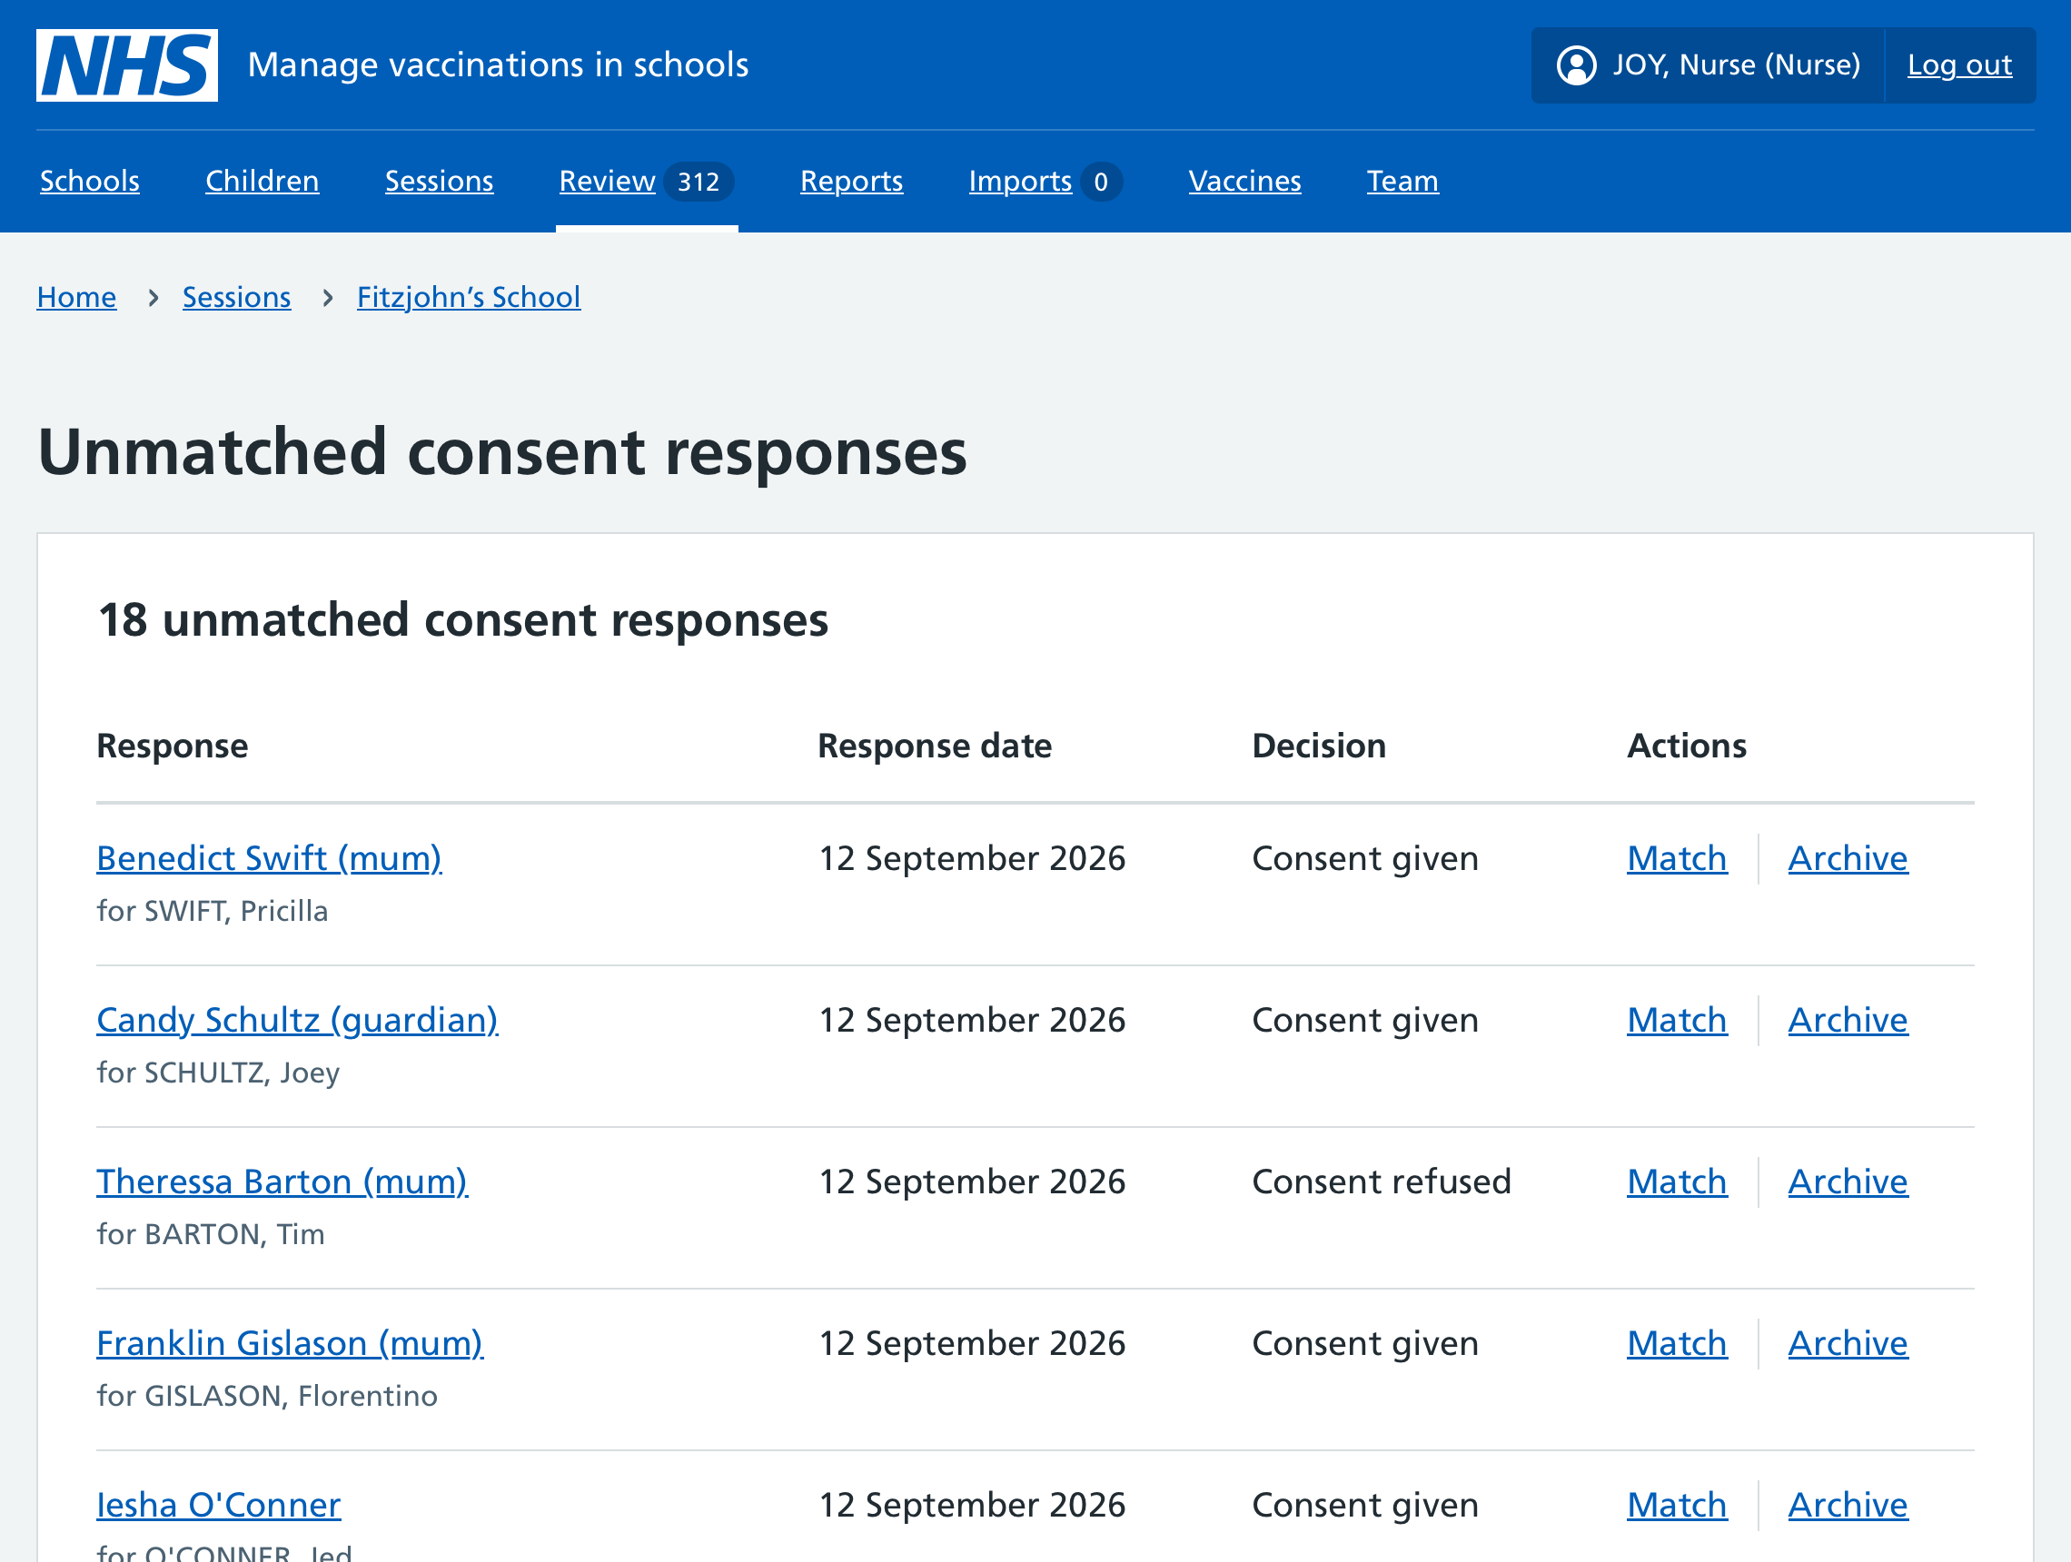The width and height of the screenshot is (2071, 1562).
Task: Click the 'Manage vaccinations in schools' title
Action: 498,64
